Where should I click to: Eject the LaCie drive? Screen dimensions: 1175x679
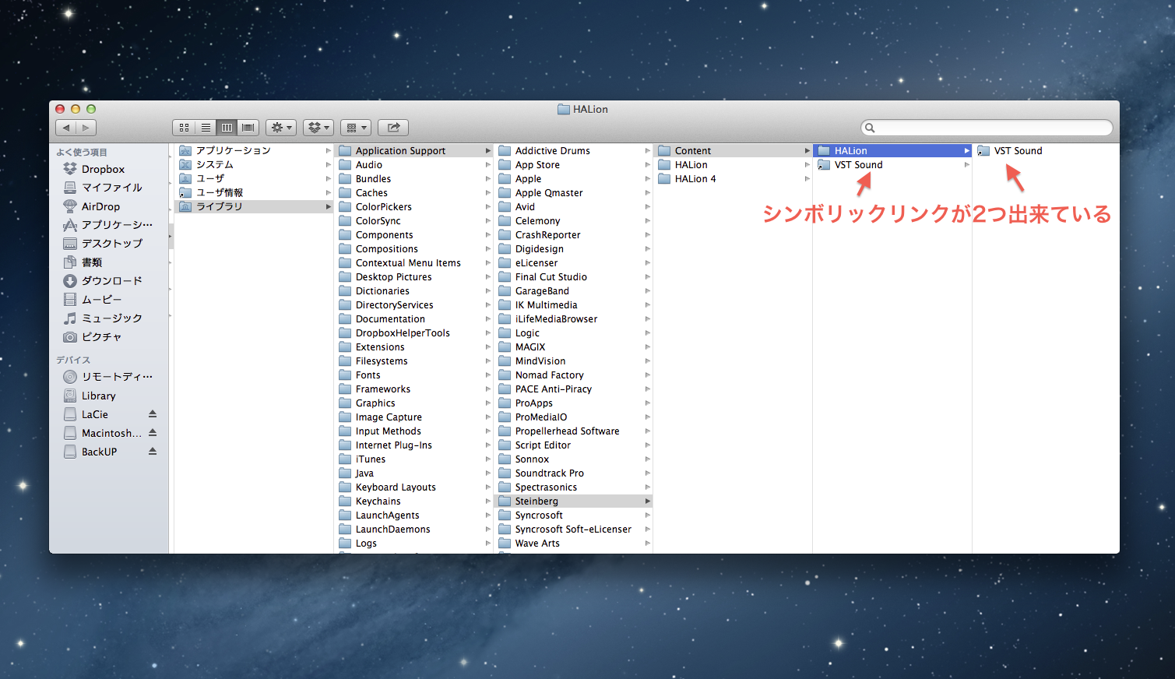(153, 414)
